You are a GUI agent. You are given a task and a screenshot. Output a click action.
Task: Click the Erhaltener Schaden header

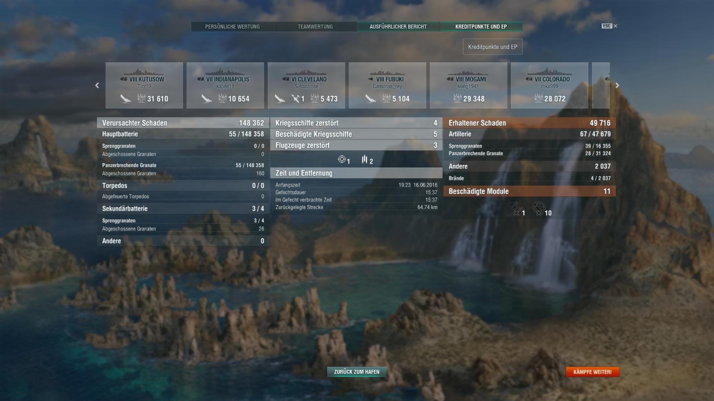(x=530, y=123)
